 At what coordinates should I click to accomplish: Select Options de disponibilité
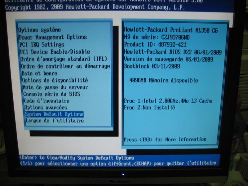(55, 80)
